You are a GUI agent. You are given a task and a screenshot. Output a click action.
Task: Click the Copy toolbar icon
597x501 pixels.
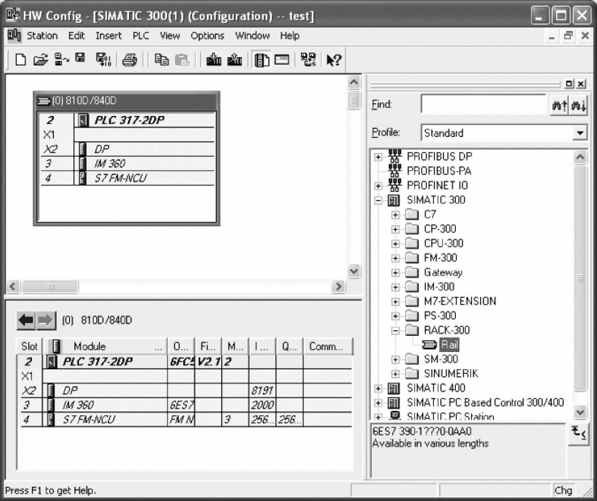161,60
